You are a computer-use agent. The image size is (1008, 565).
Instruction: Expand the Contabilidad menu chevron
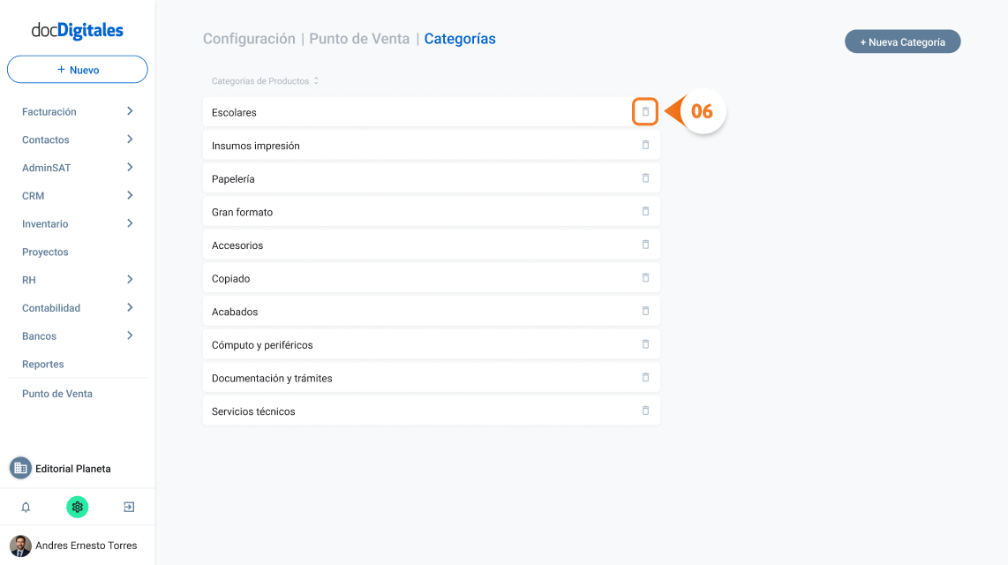pyautogui.click(x=130, y=308)
